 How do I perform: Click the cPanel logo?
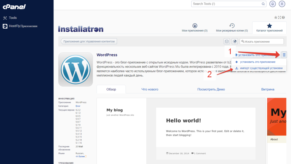pos(14,7)
